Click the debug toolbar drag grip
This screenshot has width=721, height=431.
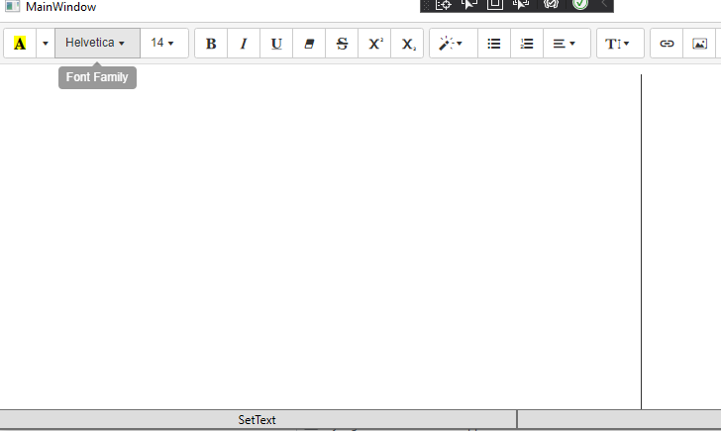(426, 5)
